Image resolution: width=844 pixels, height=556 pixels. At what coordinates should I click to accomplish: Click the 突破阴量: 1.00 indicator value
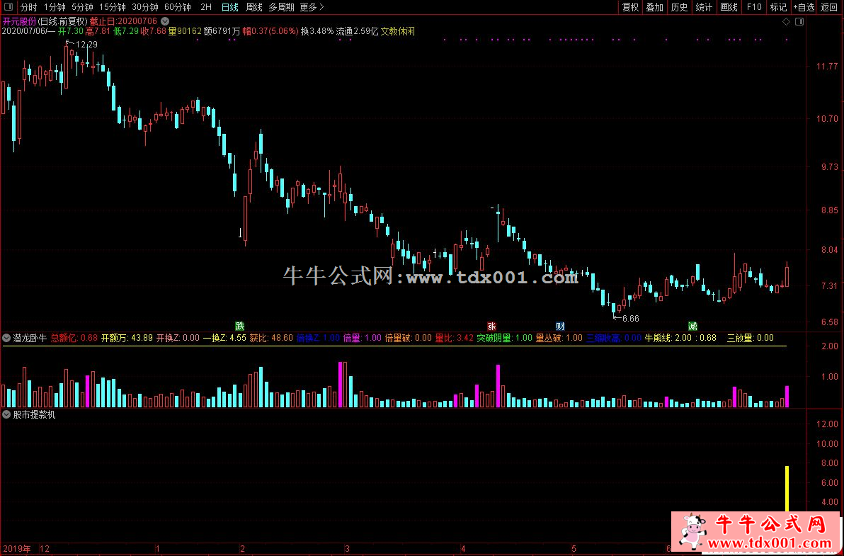(x=504, y=338)
